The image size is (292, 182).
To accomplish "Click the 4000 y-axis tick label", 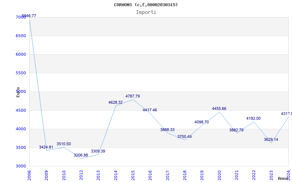I will point(21,129).
